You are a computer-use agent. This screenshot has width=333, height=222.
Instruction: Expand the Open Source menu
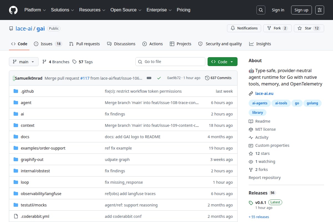point(126,10)
